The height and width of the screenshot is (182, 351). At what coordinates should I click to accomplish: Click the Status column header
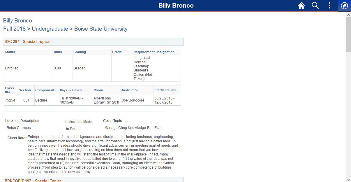pyautogui.click(x=10, y=52)
